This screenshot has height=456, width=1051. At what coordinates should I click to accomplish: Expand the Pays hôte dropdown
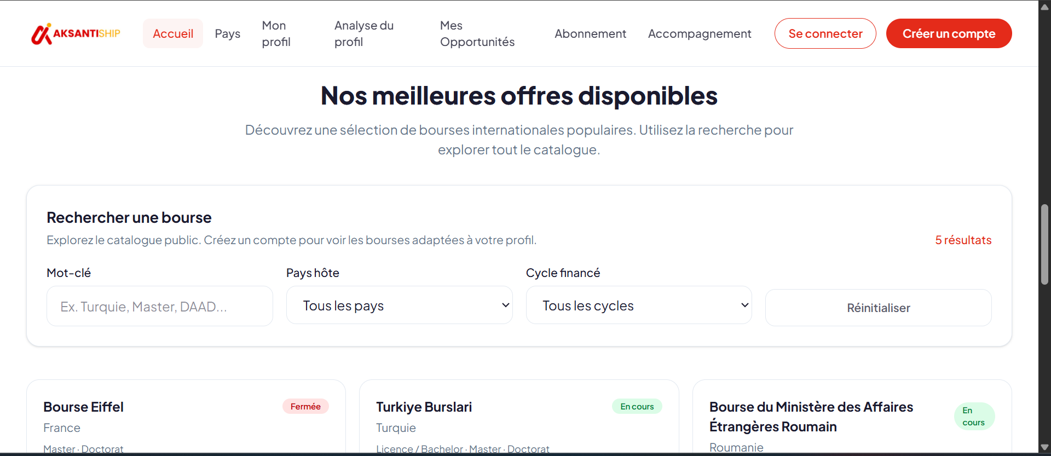(400, 305)
